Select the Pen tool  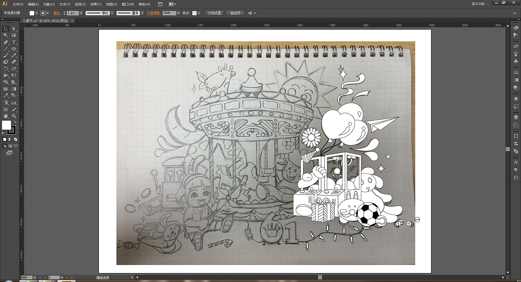coord(6,42)
